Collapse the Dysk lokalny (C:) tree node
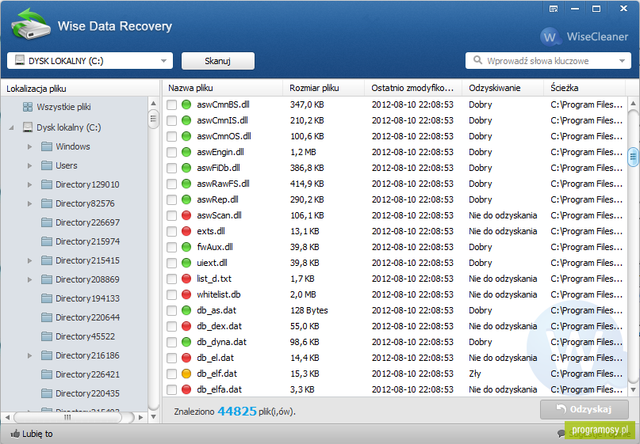Screen dimensions: 640x444 pyautogui.click(x=12, y=128)
